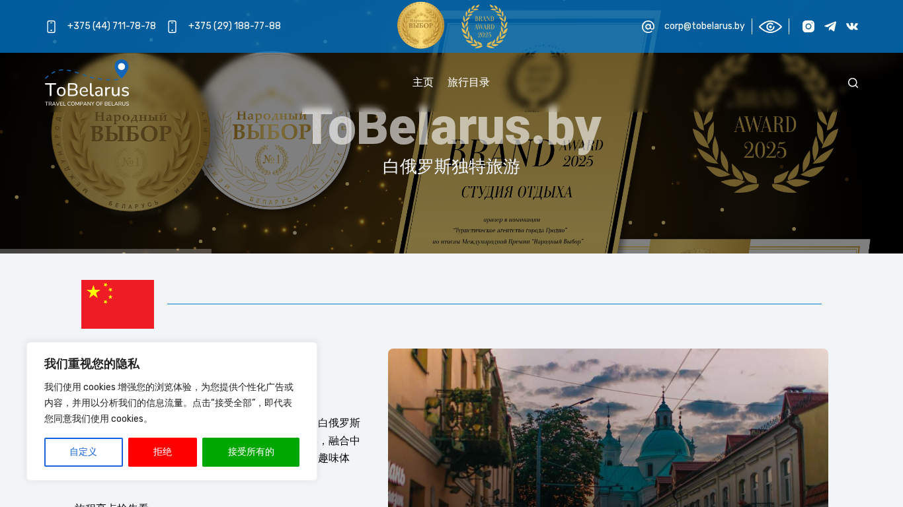Call +375 (44) 711-78-78 link
The height and width of the screenshot is (507, 903).
point(112,26)
